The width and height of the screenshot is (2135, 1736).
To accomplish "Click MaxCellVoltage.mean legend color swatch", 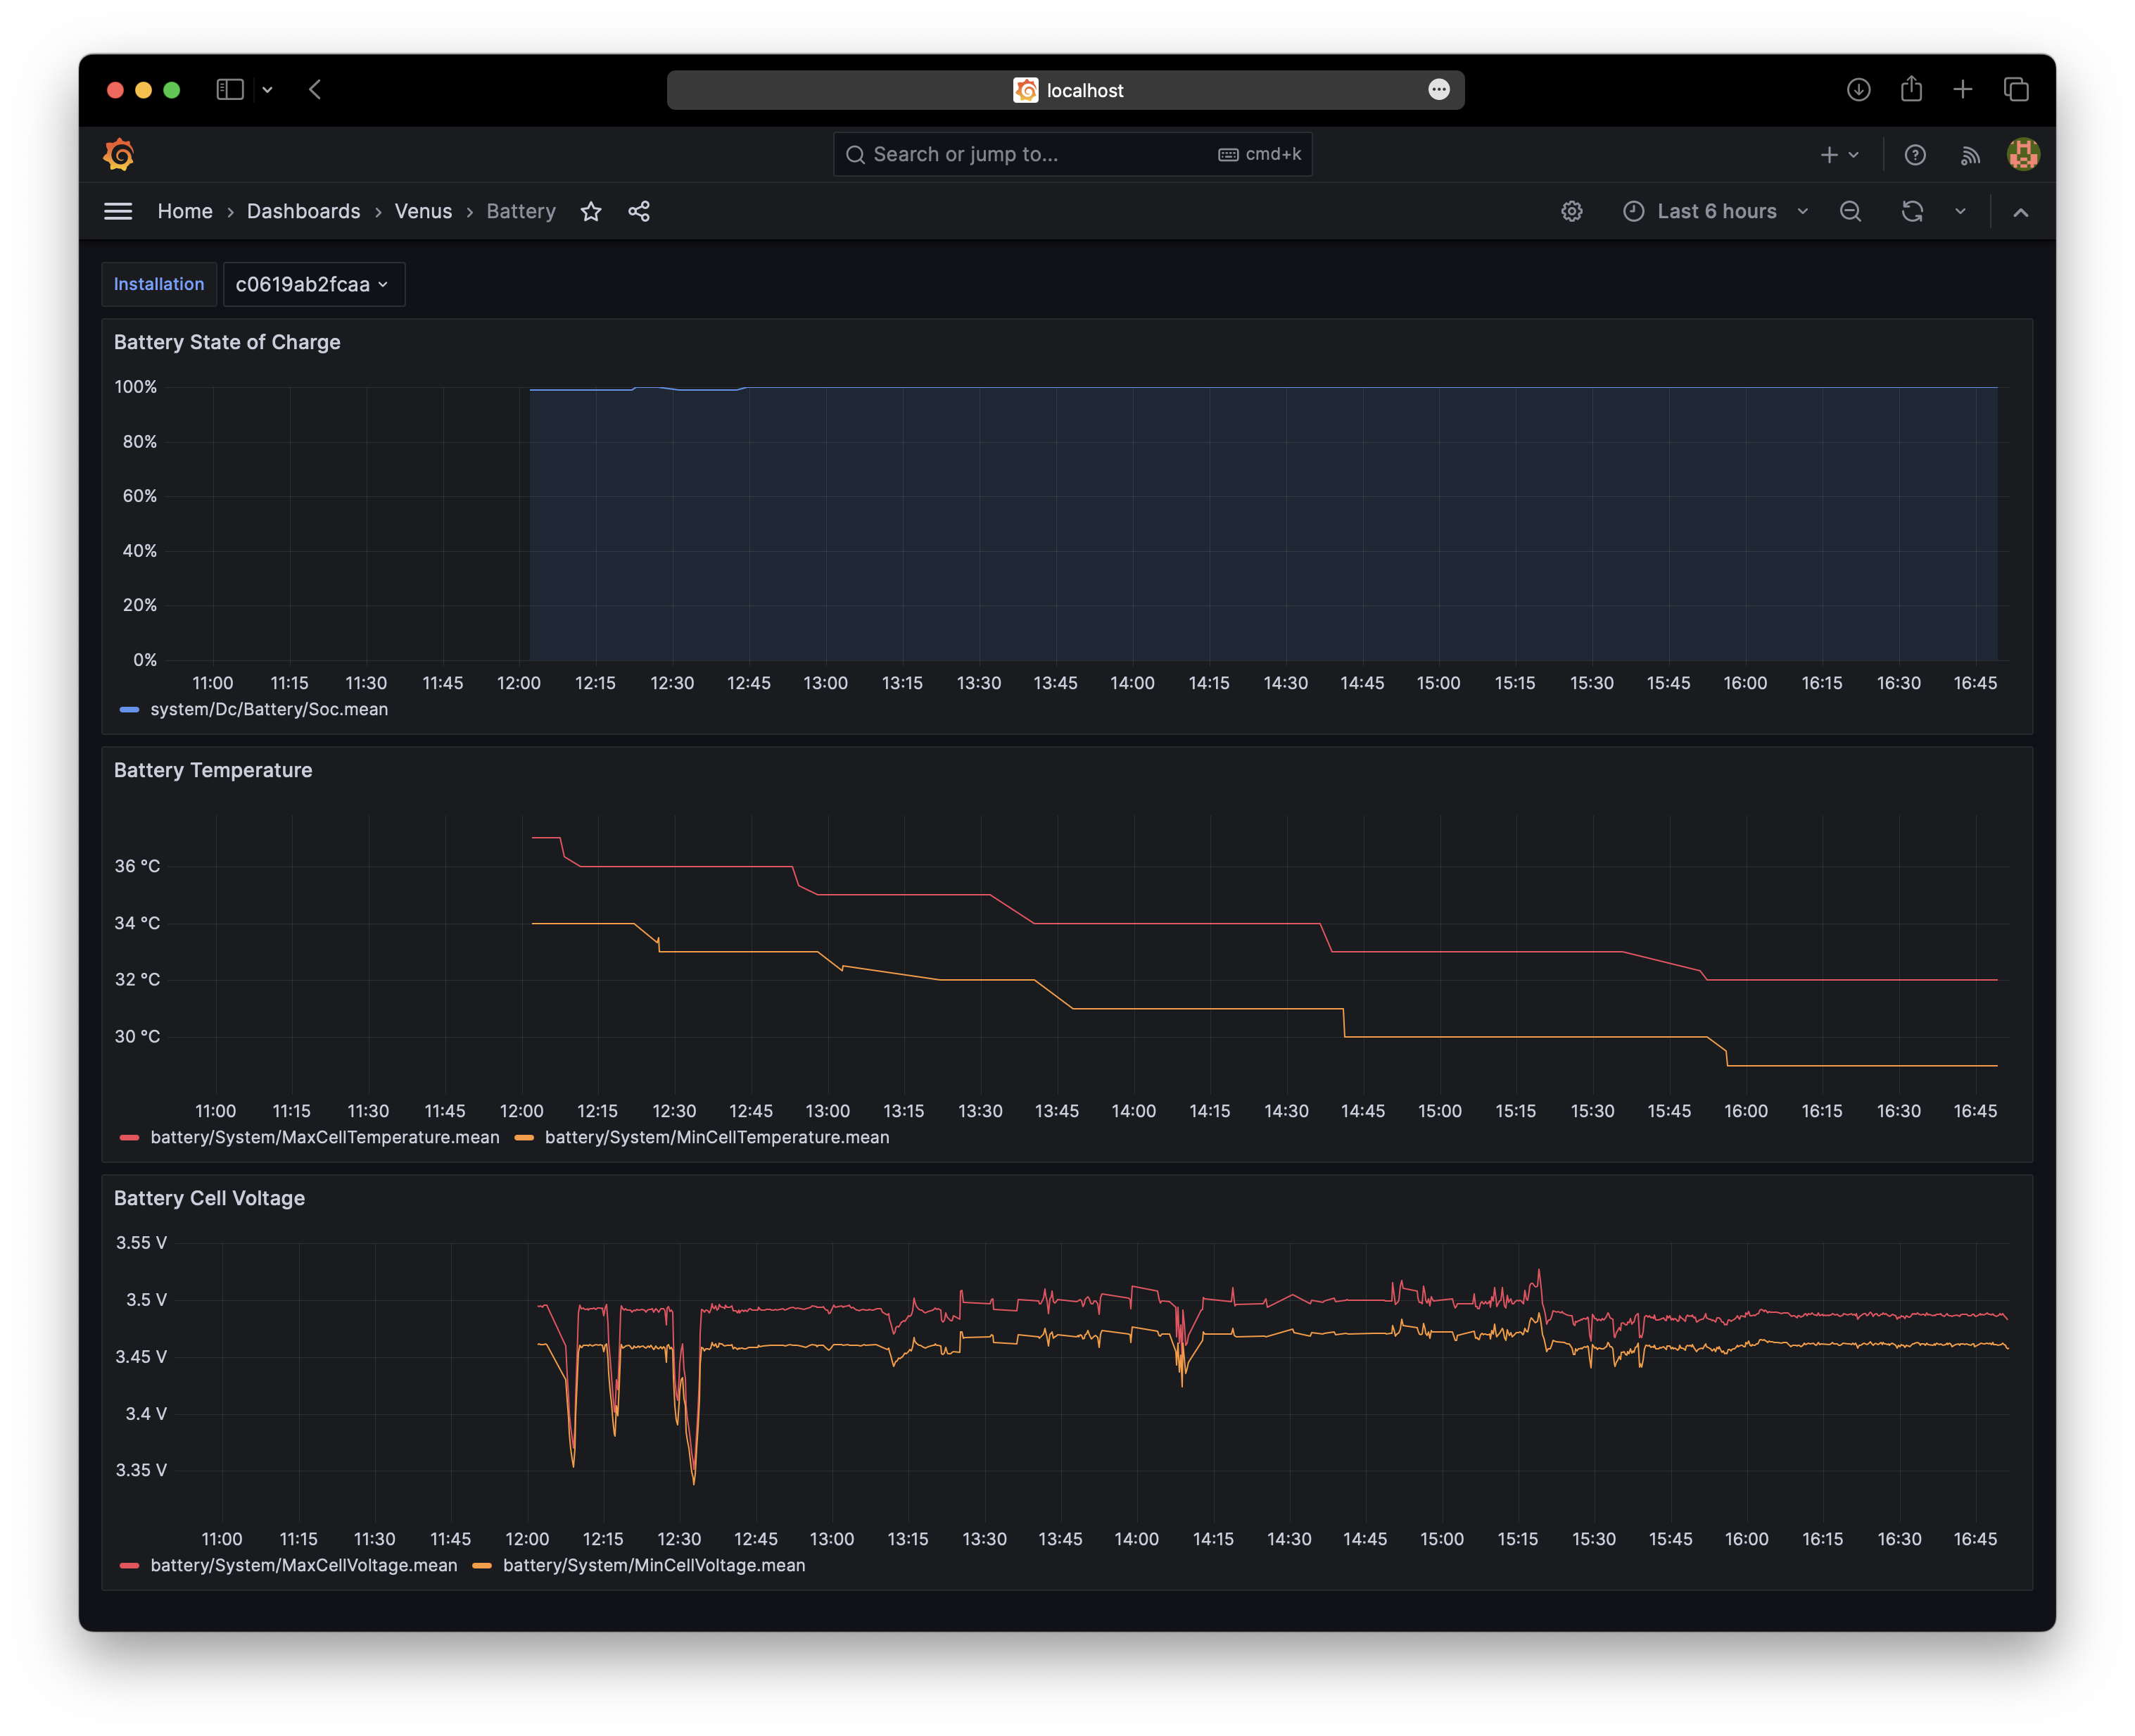I will (x=129, y=1565).
